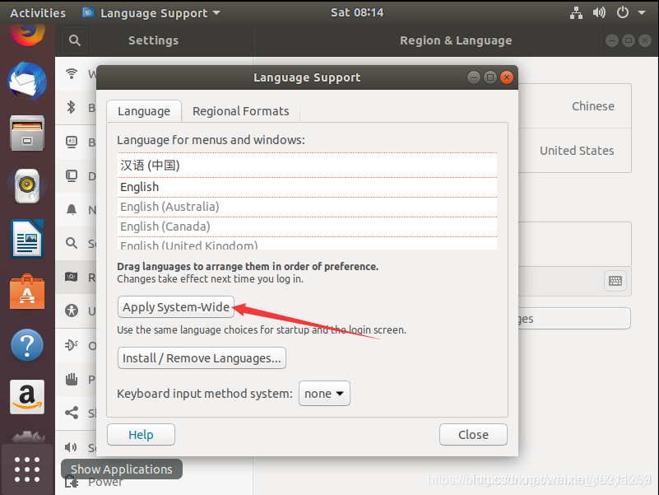Select plain English in language list
Screen dimensions: 659x495
pos(307,187)
